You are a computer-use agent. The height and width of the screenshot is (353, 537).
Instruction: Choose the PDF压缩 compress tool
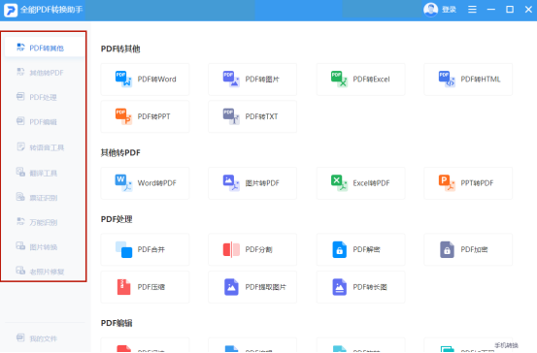[x=145, y=287]
